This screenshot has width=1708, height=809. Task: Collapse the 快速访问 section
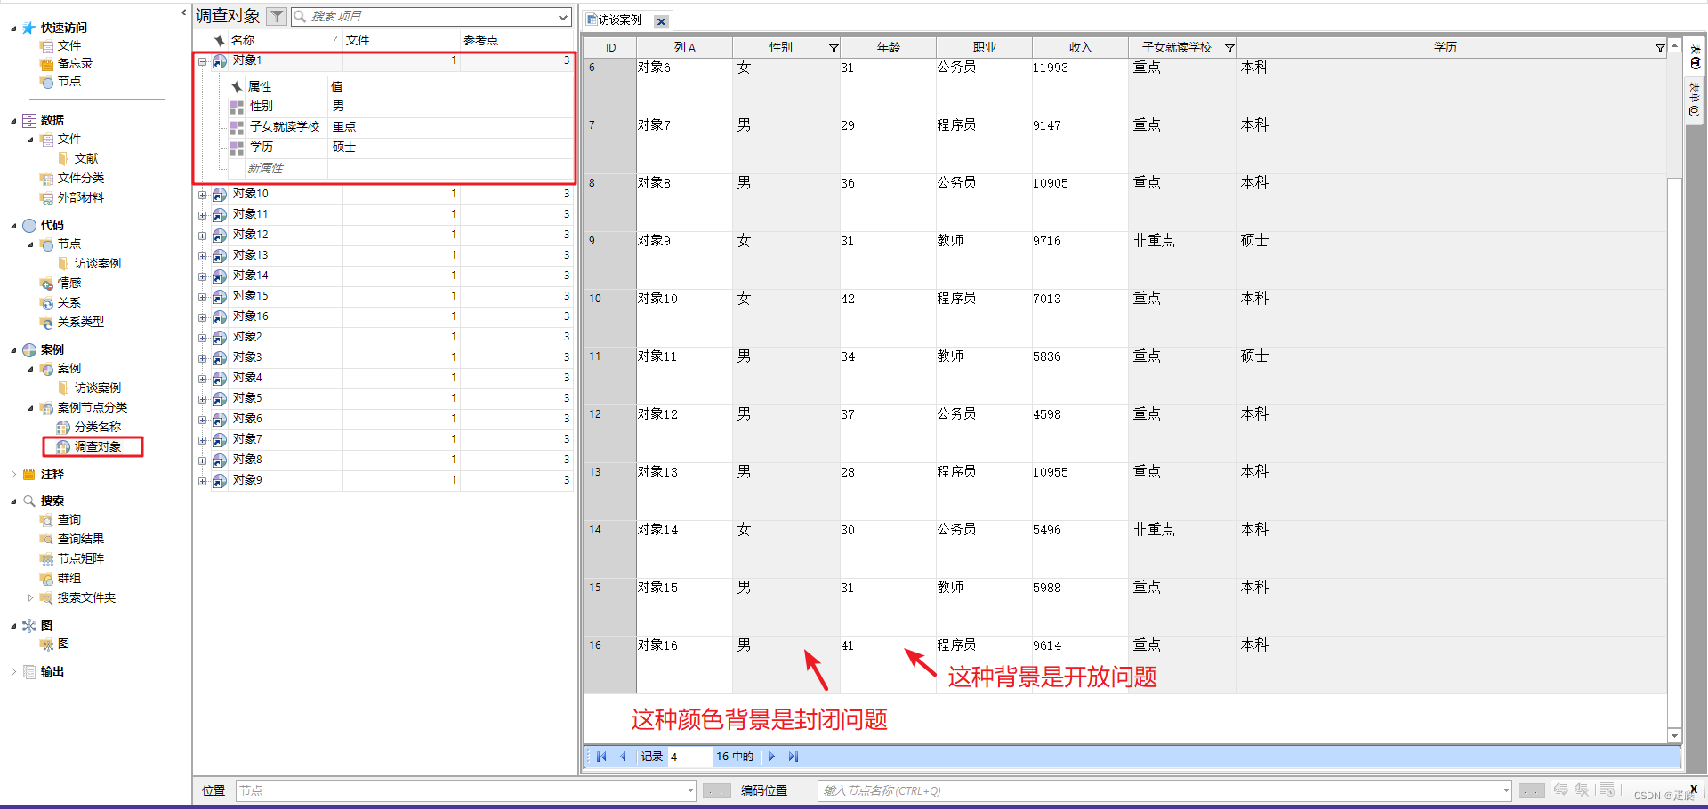[13, 28]
